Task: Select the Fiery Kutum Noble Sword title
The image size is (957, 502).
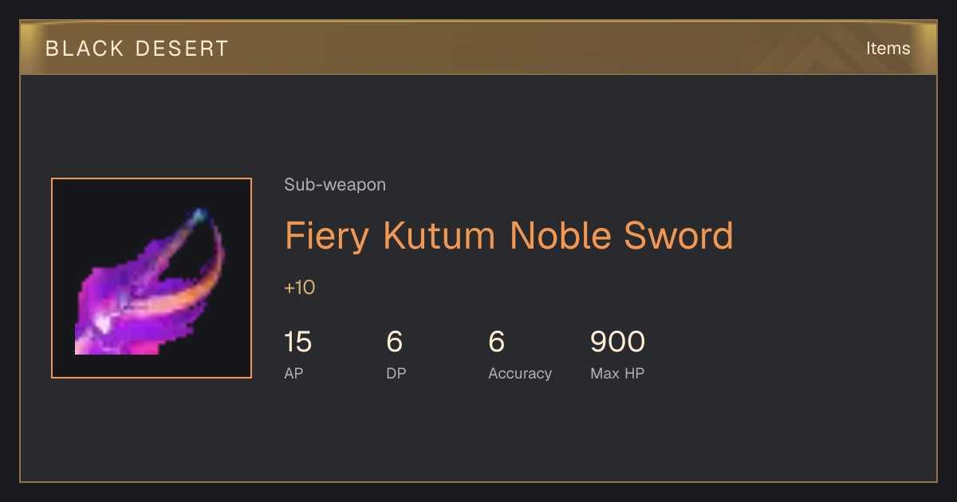Action: 509,236
